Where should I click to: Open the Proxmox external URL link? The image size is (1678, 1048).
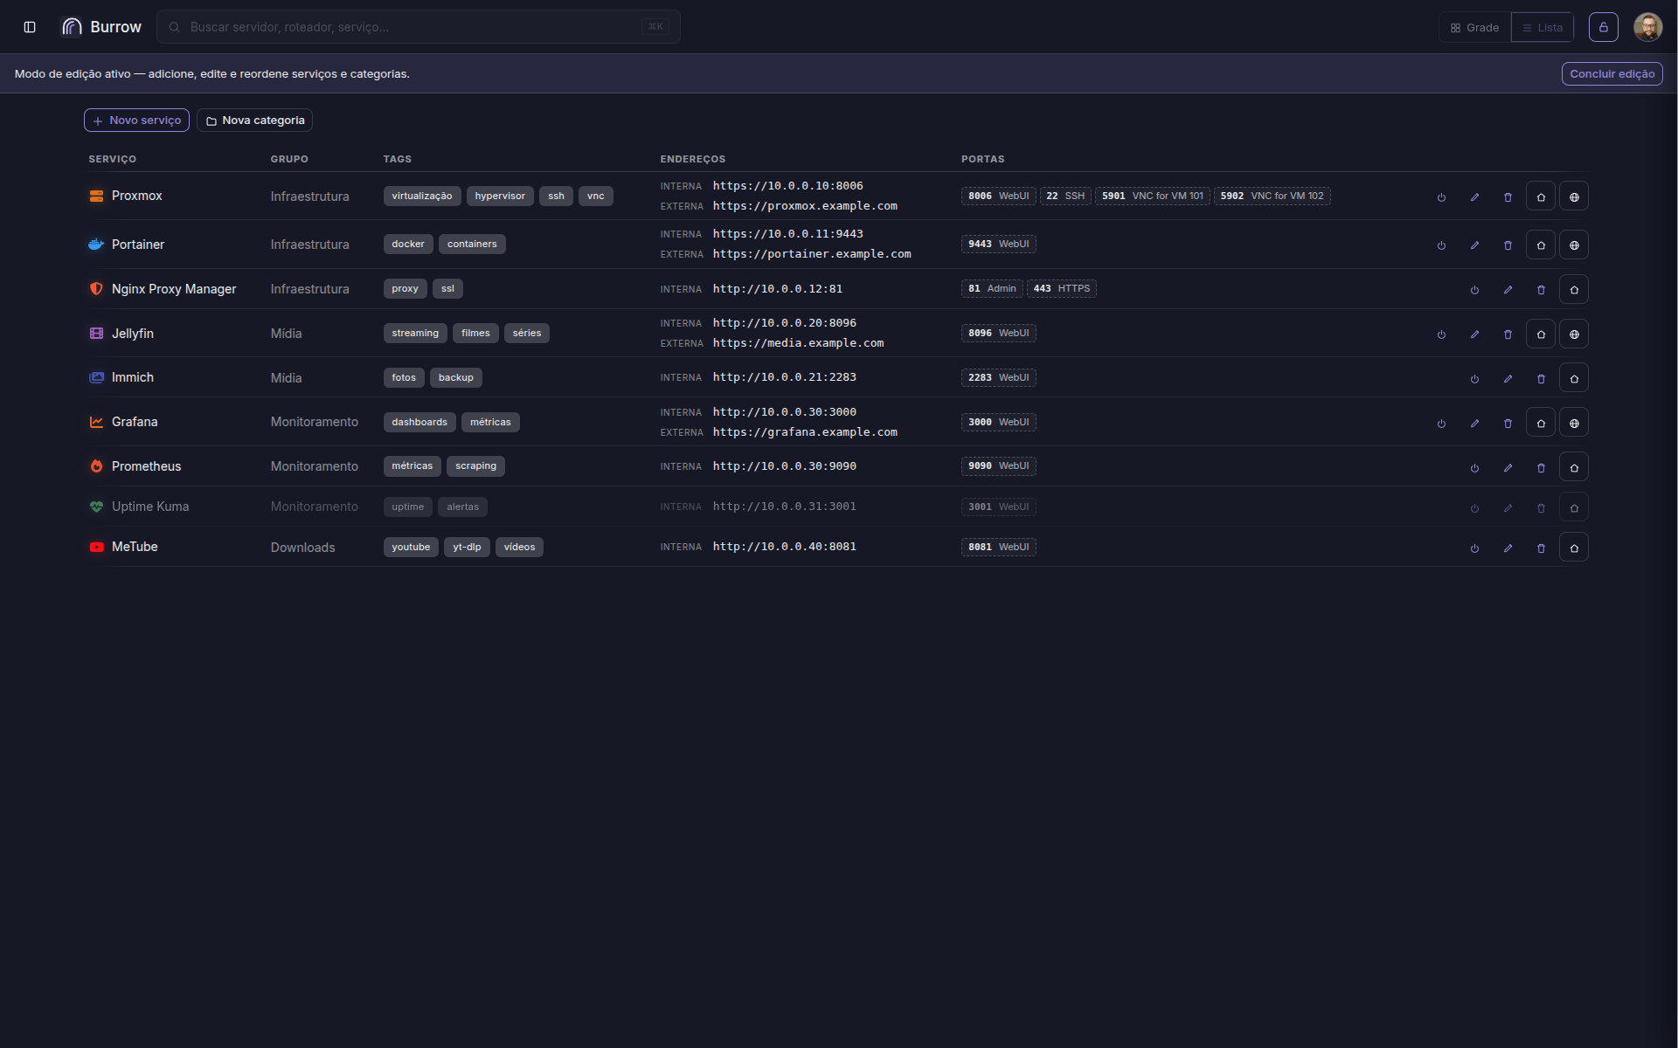pyautogui.click(x=805, y=206)
